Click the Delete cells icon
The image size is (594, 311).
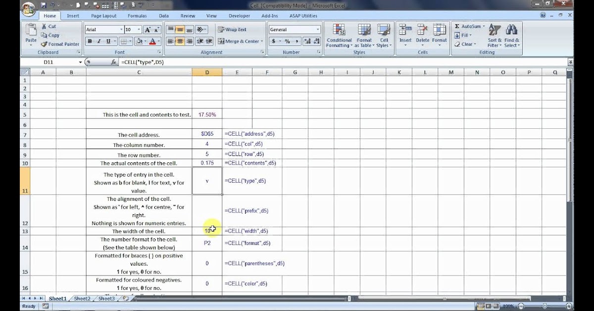422,30
